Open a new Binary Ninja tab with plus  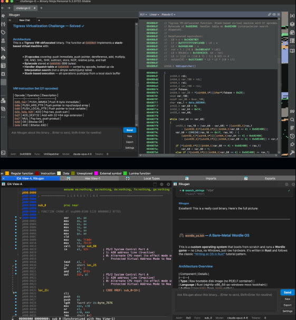tap(41, 8)
